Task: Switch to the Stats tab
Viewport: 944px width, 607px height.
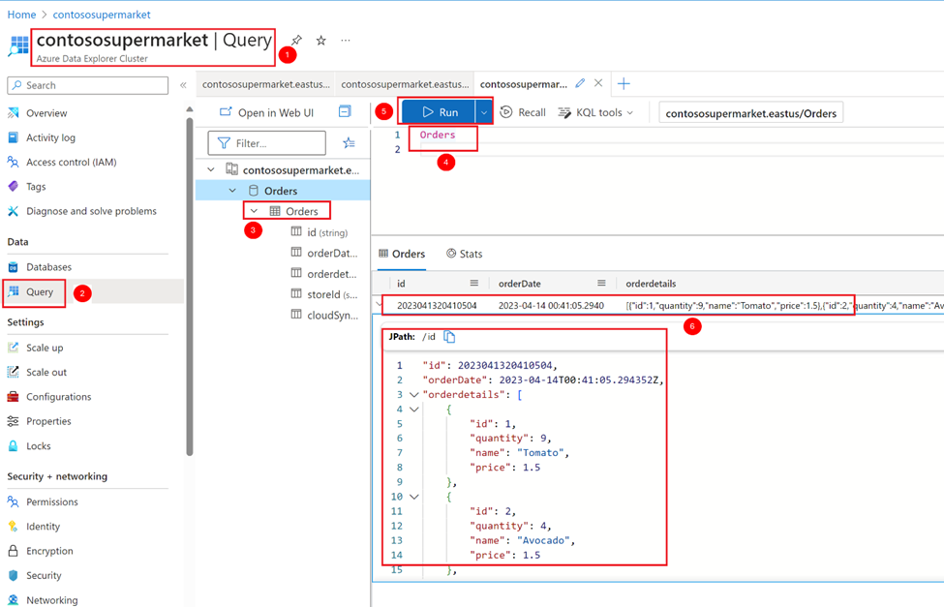Action: tap(464, 254)
